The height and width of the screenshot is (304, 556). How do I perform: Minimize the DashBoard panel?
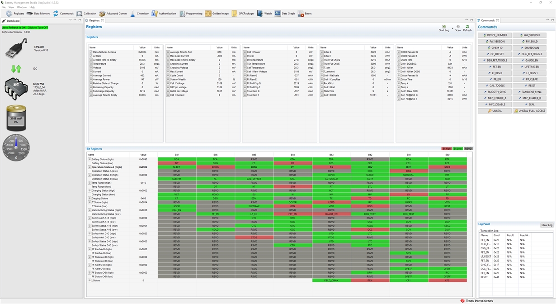[x=75, y=20]
